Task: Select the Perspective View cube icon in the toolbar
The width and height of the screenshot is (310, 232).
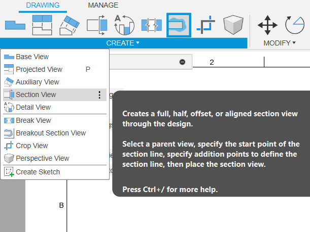Action: tap(233, 25)
